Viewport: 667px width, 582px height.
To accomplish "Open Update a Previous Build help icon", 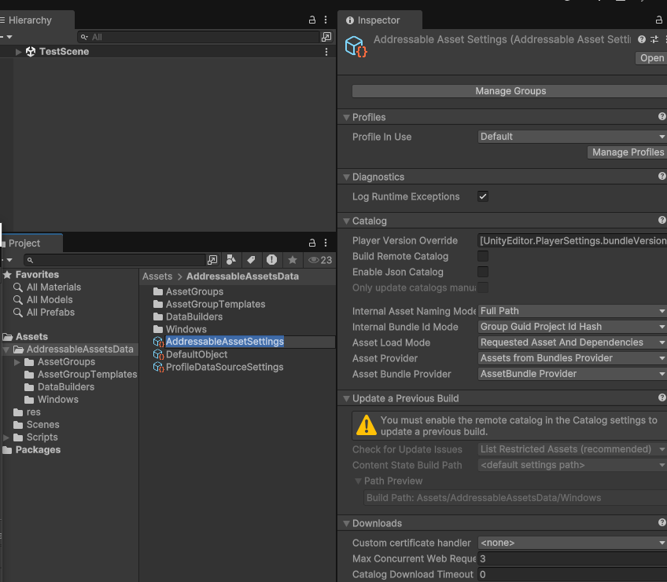I will pyautogui.click(x=662, y=397).
